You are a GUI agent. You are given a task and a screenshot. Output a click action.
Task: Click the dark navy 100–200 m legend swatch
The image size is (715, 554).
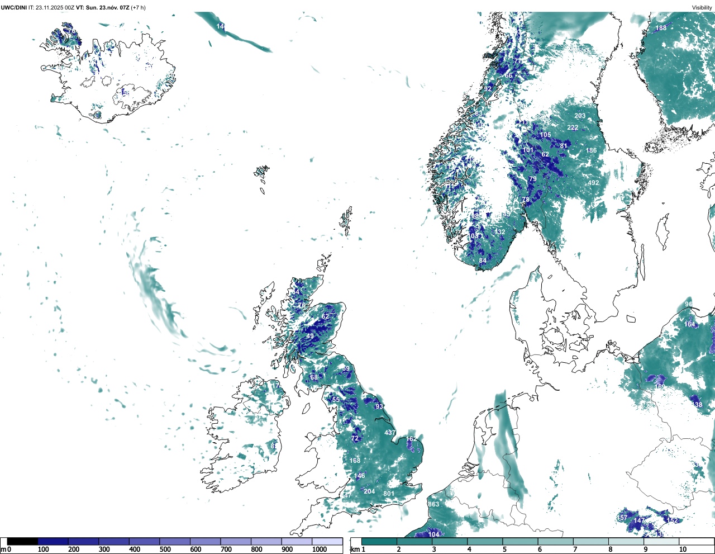tap(53, 542)
